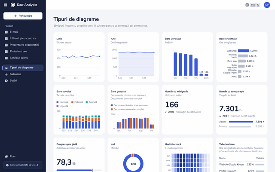Click the Număr cu comparație card title
The width and height of the screenshot is (275, 172).
231,92
